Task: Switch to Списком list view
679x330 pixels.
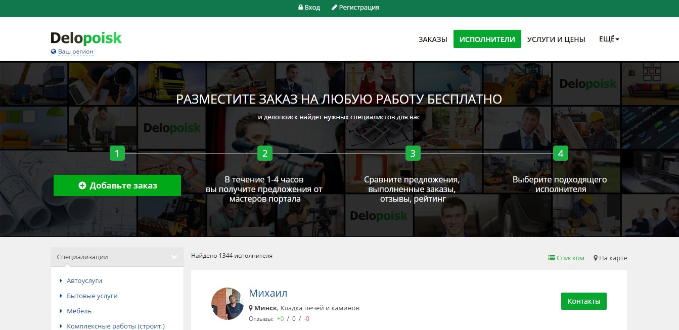Action: click(566, 258)
